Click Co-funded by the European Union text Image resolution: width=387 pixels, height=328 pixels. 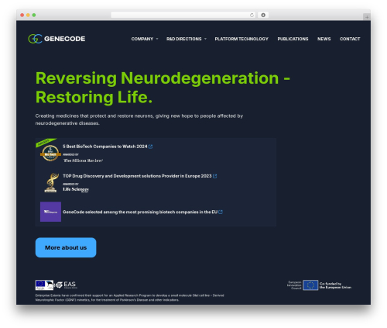(335, 285)
